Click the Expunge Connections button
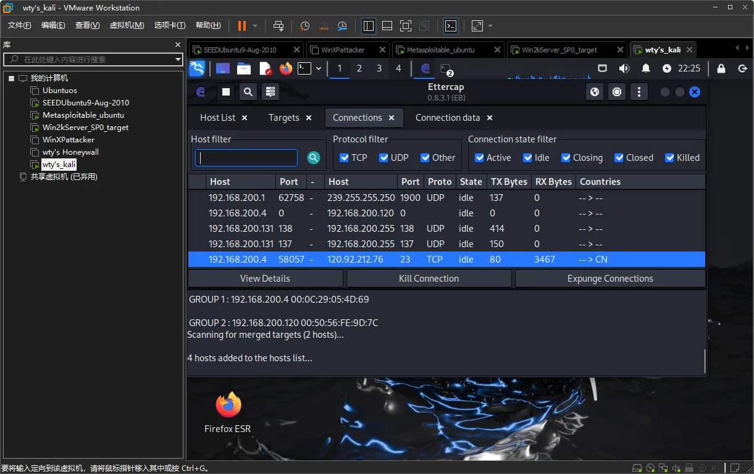Image resolution: width=754 pixels, height=474 pixels. (610, 279)
